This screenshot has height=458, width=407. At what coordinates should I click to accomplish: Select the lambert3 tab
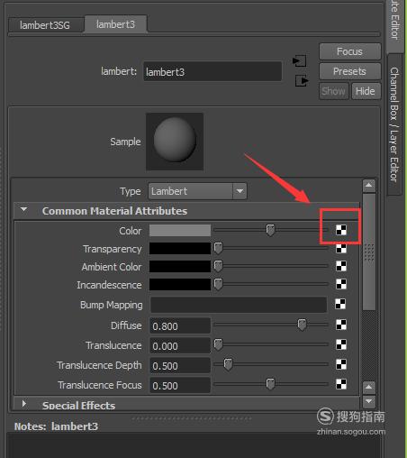116,24
